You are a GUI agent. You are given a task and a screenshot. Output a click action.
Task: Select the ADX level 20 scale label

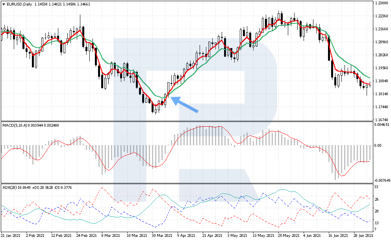[376, 211]
